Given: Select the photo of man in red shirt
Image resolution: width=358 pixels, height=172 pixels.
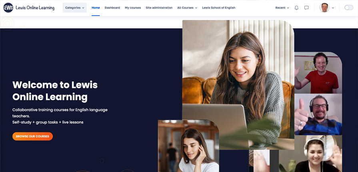Looking at the screenshot, I should (318, 73).
